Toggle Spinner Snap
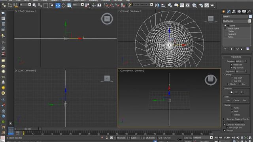This screenshot has height=142, width=253. pos(123,5)
